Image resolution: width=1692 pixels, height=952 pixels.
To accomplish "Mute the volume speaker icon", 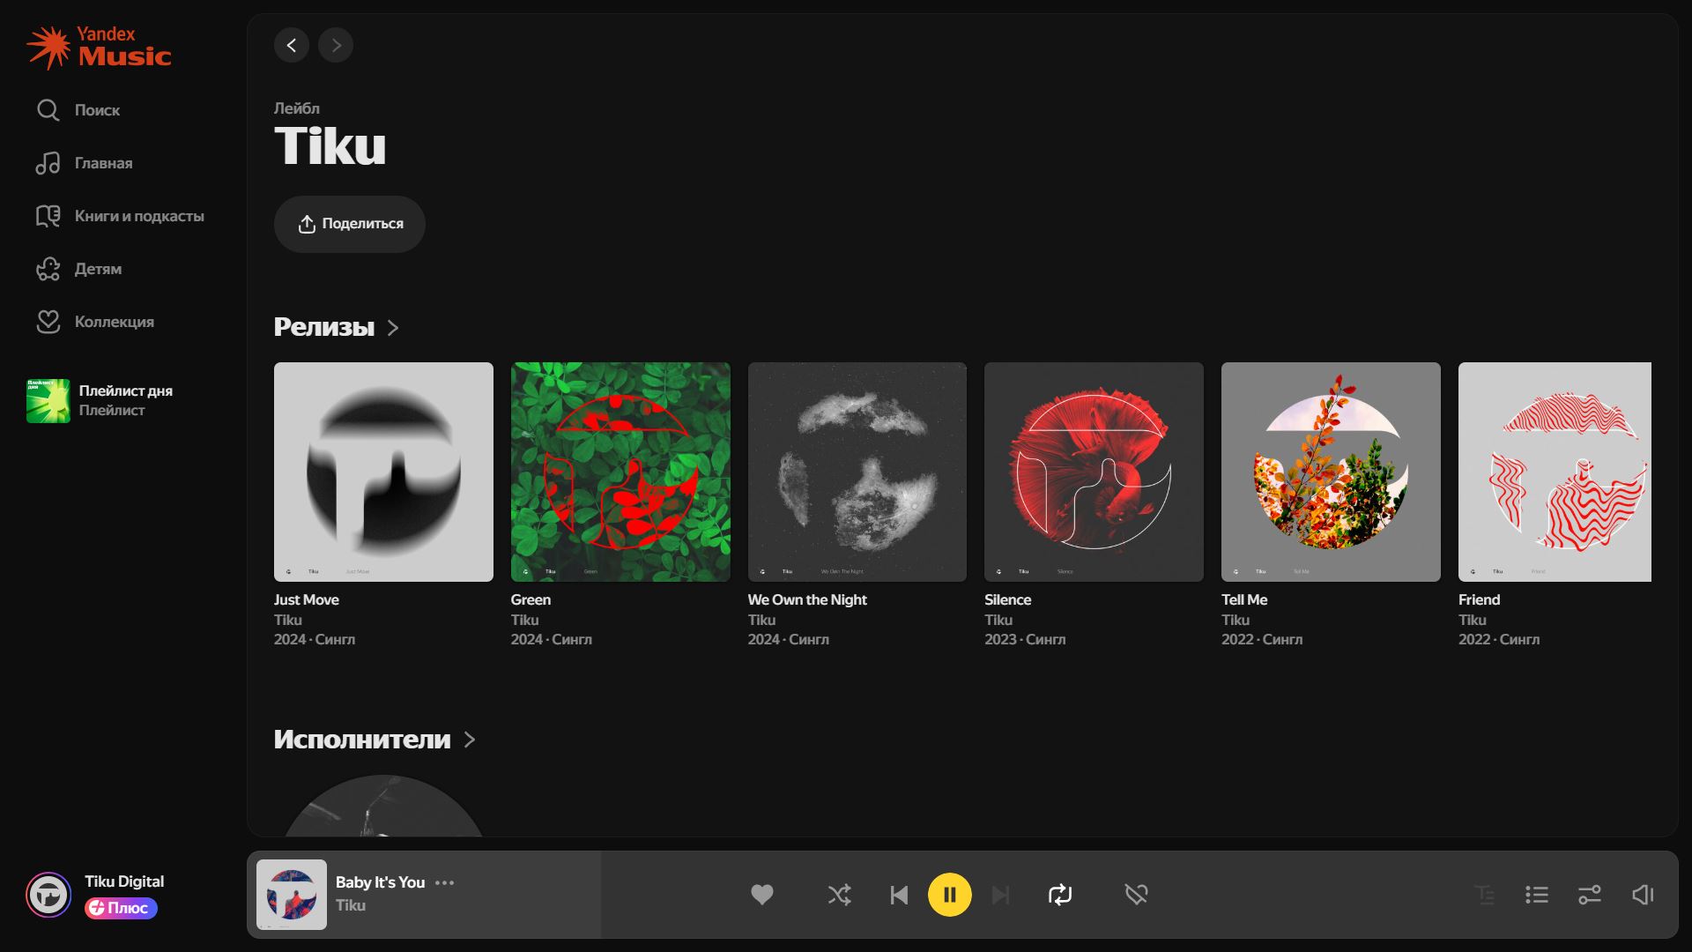I will pyautogui.click(x=1643, y=895).
